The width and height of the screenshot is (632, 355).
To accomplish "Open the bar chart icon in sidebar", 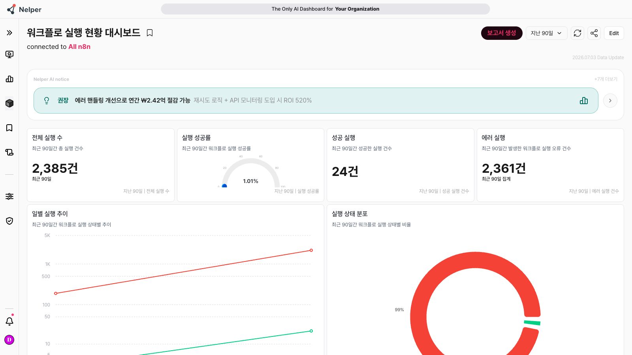I will pos(9,79).
